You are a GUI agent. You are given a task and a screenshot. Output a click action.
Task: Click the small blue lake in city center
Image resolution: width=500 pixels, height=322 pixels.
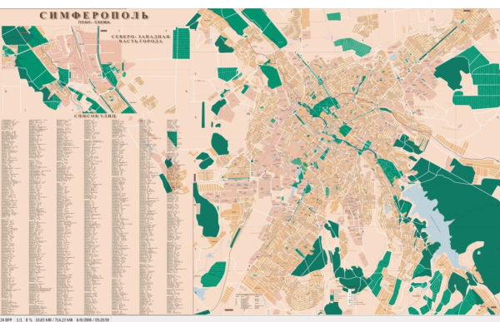tap(299, 175)
